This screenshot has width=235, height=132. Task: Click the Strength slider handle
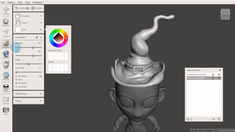click(33, 47)
